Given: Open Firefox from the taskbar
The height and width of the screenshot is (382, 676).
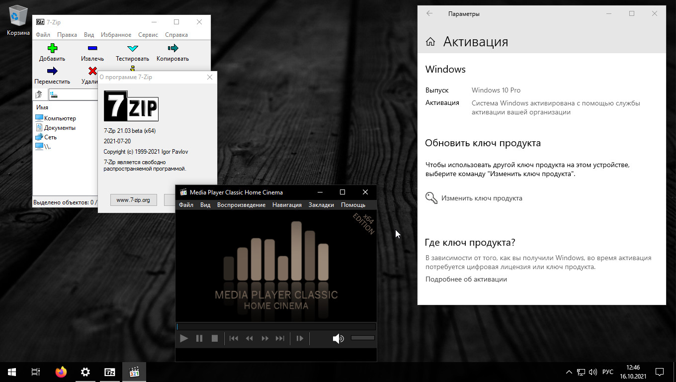Looking at the screenshot, I should (x=61, y=372).
